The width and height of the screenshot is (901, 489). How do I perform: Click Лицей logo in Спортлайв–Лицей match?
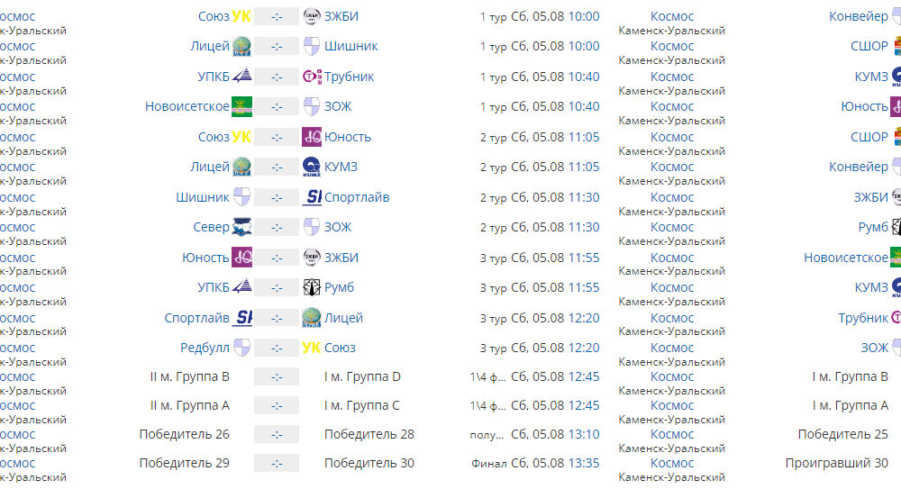click(312, 318)
